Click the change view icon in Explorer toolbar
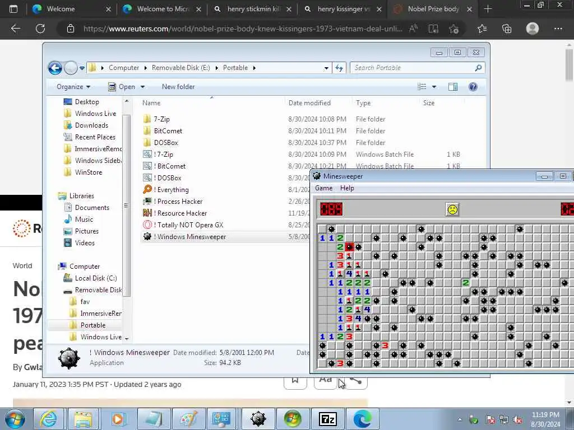Screen dimensions: 574x430 pos(422,87)
